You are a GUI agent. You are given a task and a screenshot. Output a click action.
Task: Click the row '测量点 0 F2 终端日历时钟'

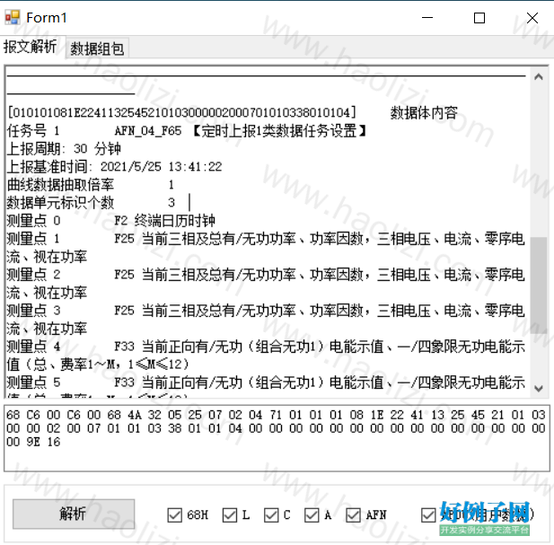pyautogui.click(x=111, y=221)
